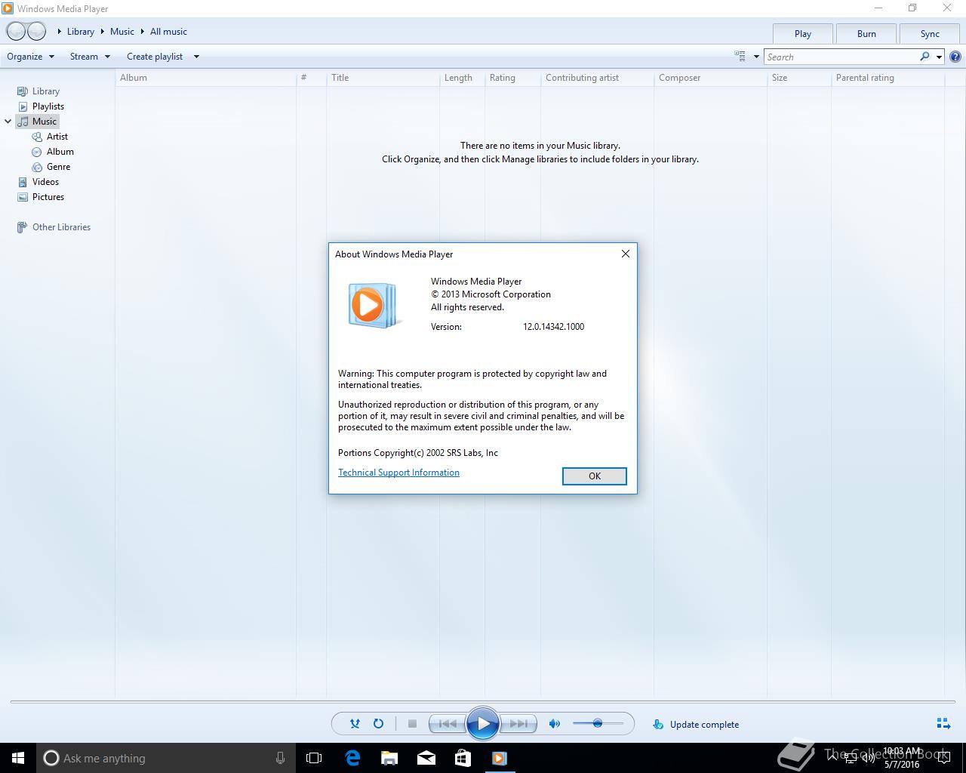Toggle repeat playback
The height and width of the screenshot is (773, 966).
tap(378, 724)
